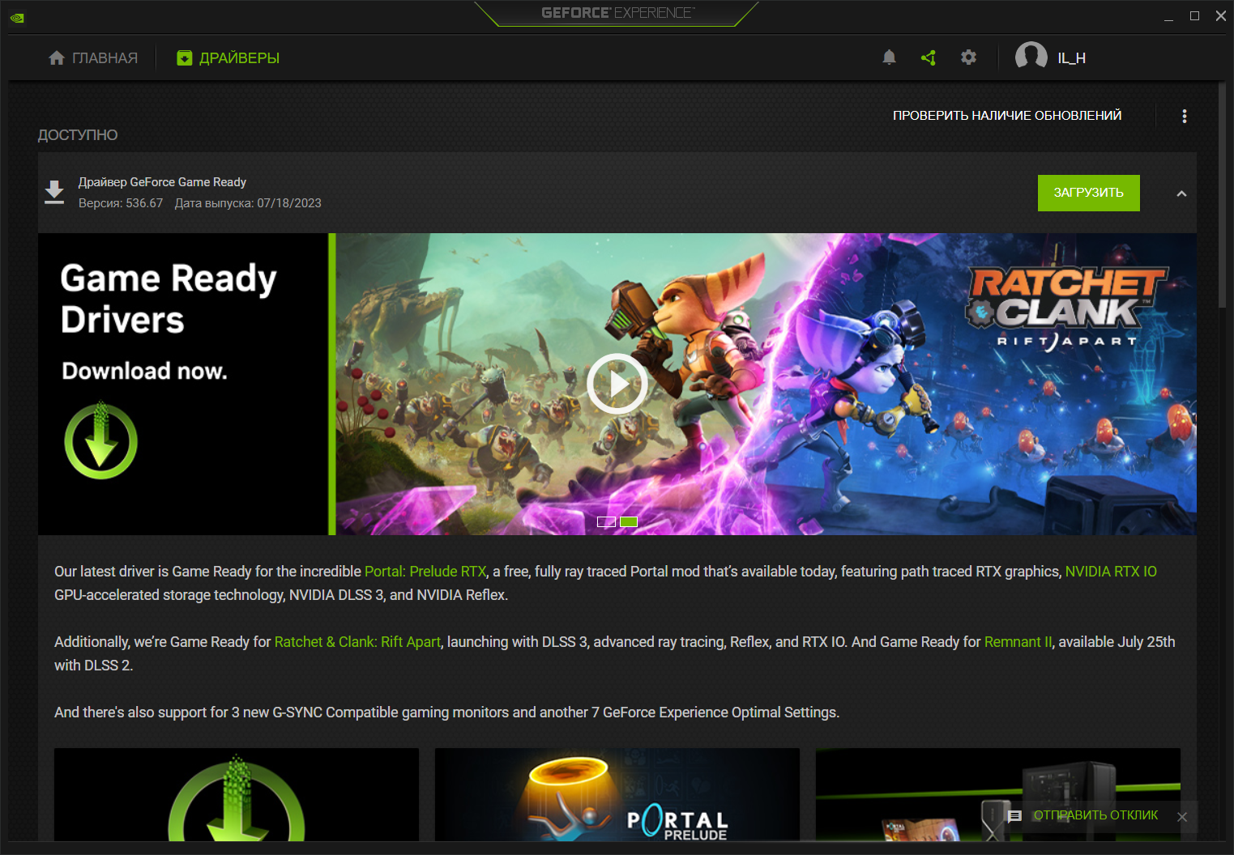Open the Portal: Prelude RTX link

pyautogui.click(x=425, y=572)
